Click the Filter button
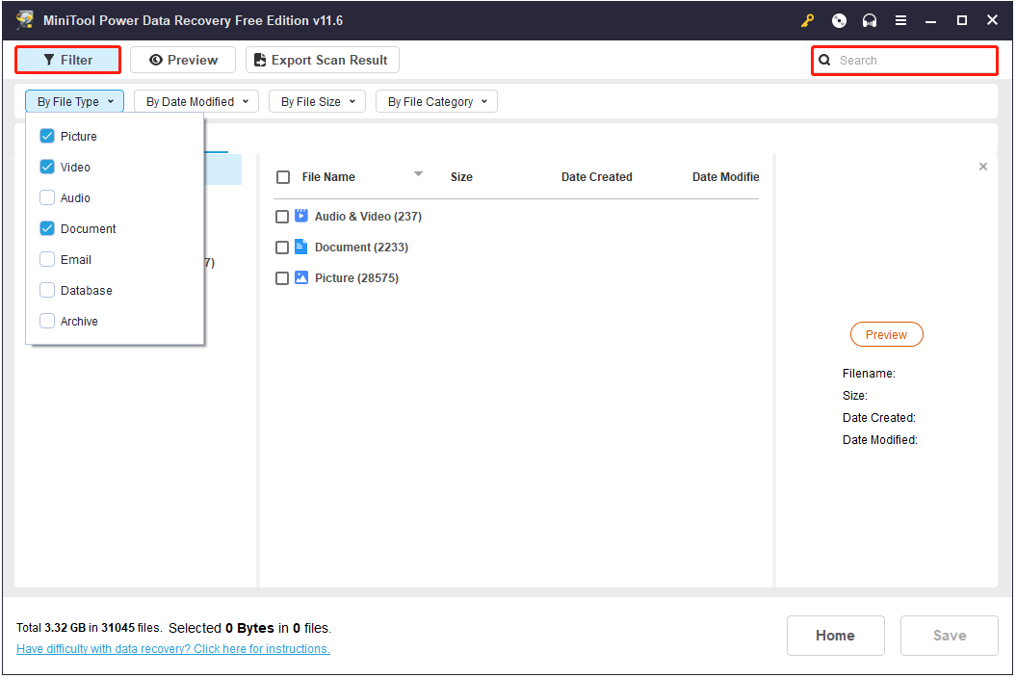 click(x=68, y=61)
